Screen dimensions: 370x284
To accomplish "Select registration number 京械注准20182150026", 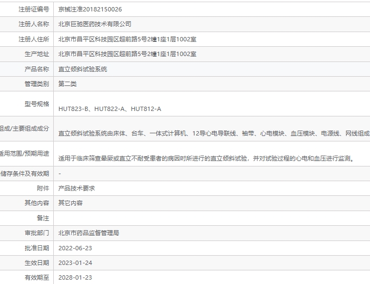I will pyautogui.click(x=90, y=9).
